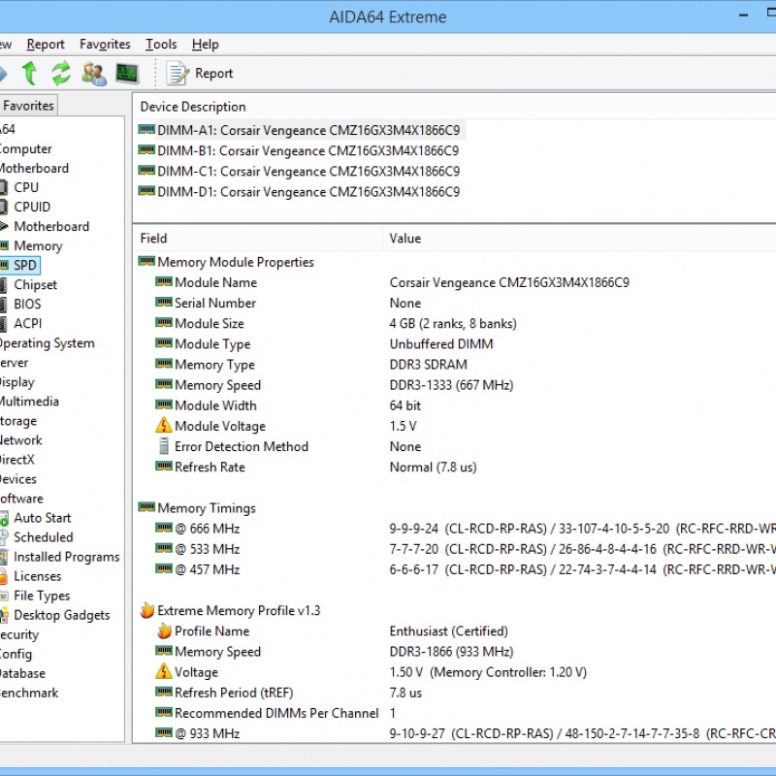Click the Module Name row icon
776x776 pixels.
164,281
